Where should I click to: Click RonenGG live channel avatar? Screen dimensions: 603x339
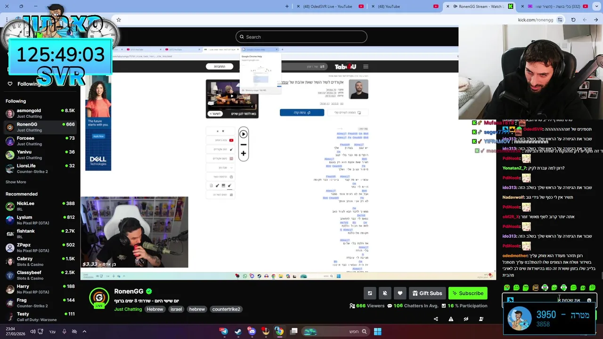pos(99,298)
